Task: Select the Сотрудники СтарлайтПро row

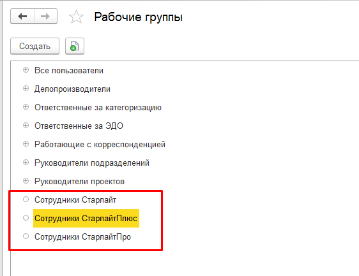Action: pyautogui.click(x=82, y=237)
